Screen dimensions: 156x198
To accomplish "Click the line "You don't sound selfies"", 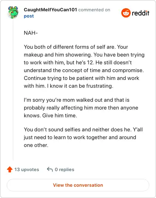I will click(83, 129).
